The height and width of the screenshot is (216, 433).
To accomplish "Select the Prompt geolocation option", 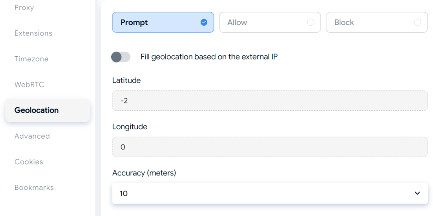I will point(163,22).
